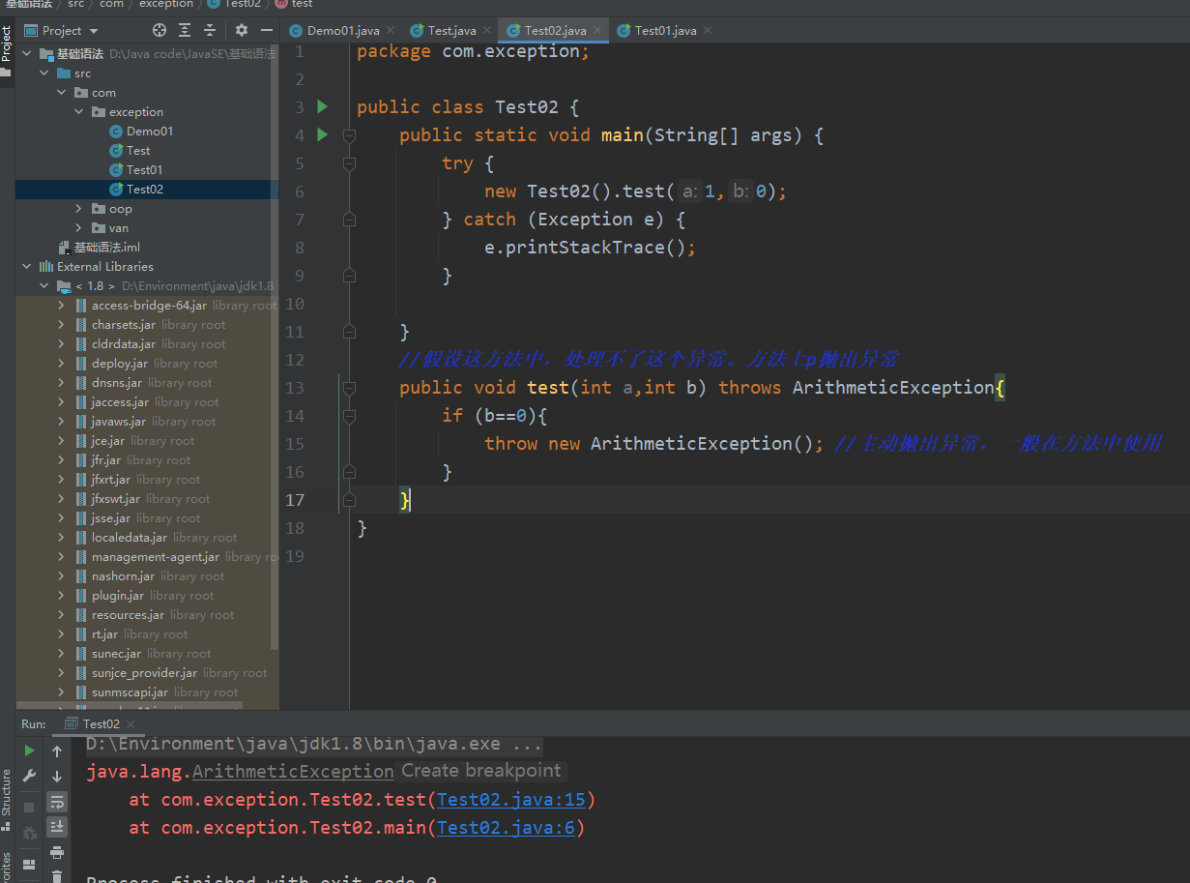Image resolution: width=1190 pixels, height=883 pixels.
Task: Open Project panel settings gear
Action: (x=242, y=30)
